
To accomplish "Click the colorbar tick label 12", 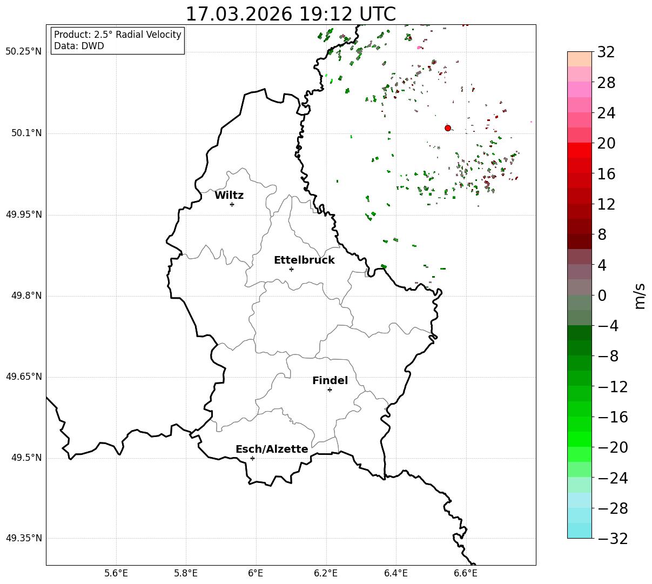I will click(x=606, y=205).
